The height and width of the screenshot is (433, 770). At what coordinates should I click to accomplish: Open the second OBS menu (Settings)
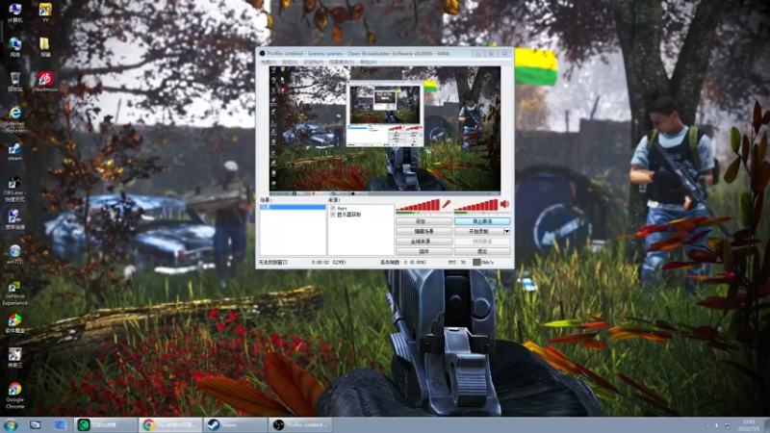pyautogui.click(x=290, y=62)
